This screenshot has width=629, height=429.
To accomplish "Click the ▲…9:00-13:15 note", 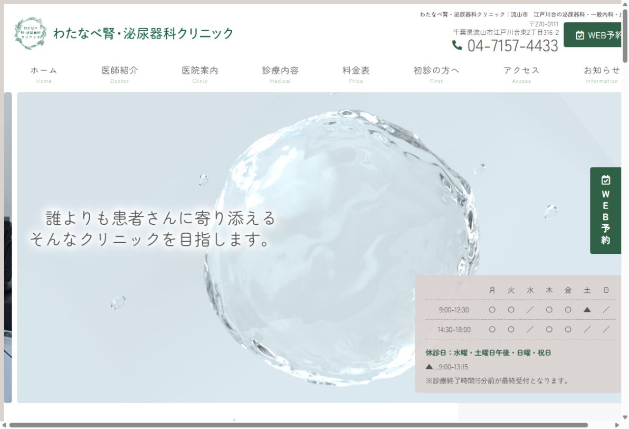I will pyautogui.click(x=446, y=367).
